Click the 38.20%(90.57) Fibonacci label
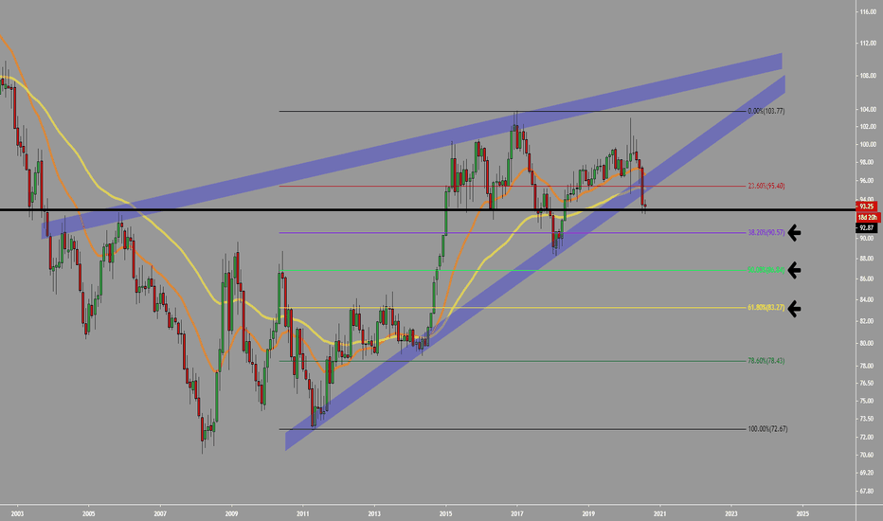This screenshot has height=521, width=883. (766, 232)
